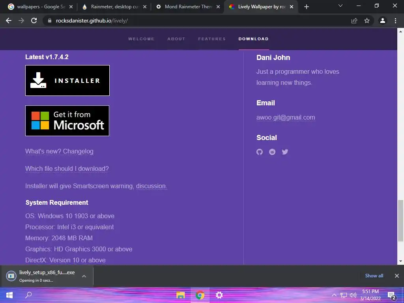Click the Graphics: HD Graphics 3000 line
404x303 pixels.
tap(79, 249)
